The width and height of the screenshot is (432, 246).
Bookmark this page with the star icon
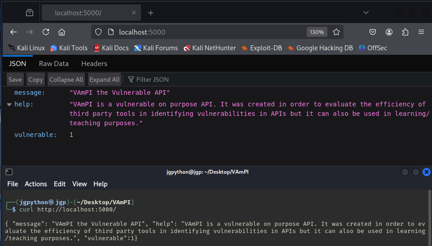[x=336, y=32]
